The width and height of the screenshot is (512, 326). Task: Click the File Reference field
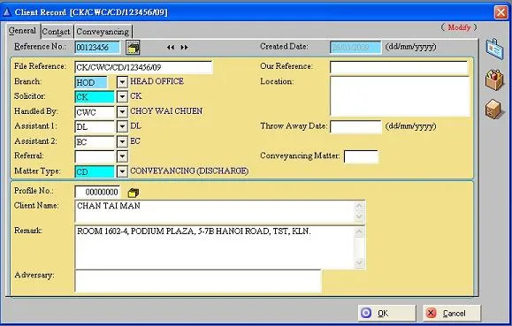[143, 67]
